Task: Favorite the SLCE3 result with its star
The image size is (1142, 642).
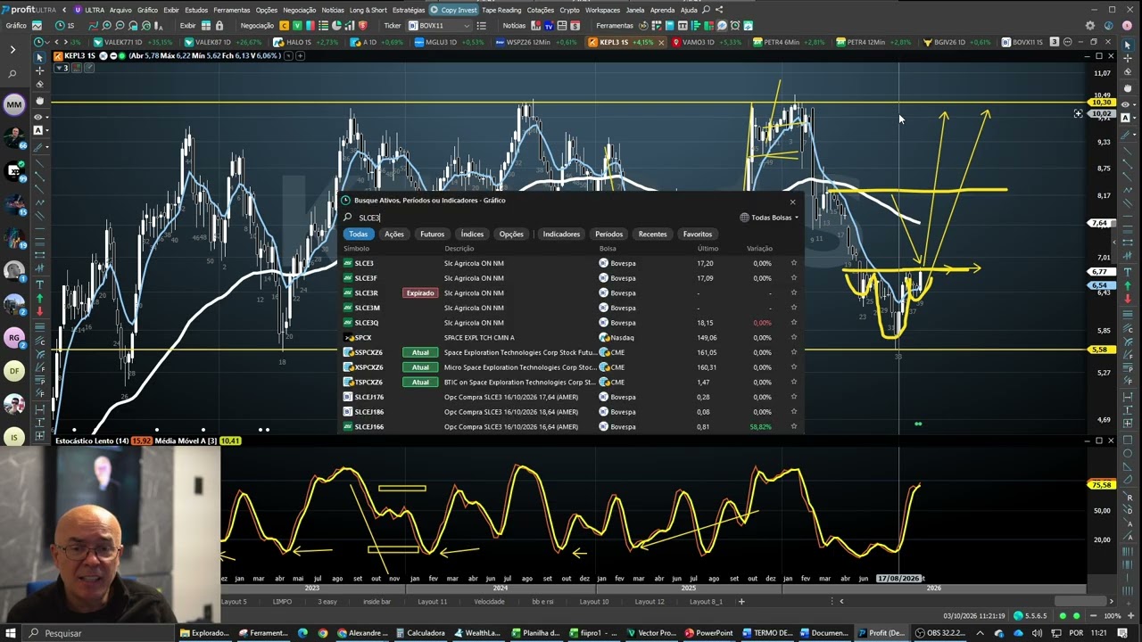Action: [793, 263]
